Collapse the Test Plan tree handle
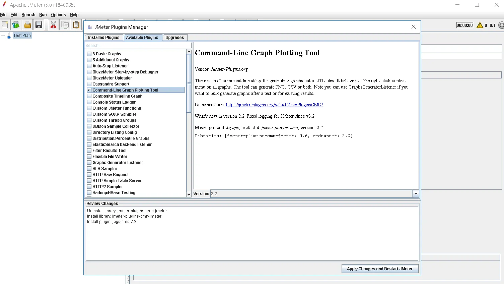The width and height of the screenshot is (504, 284). click(x=3, y=36)
